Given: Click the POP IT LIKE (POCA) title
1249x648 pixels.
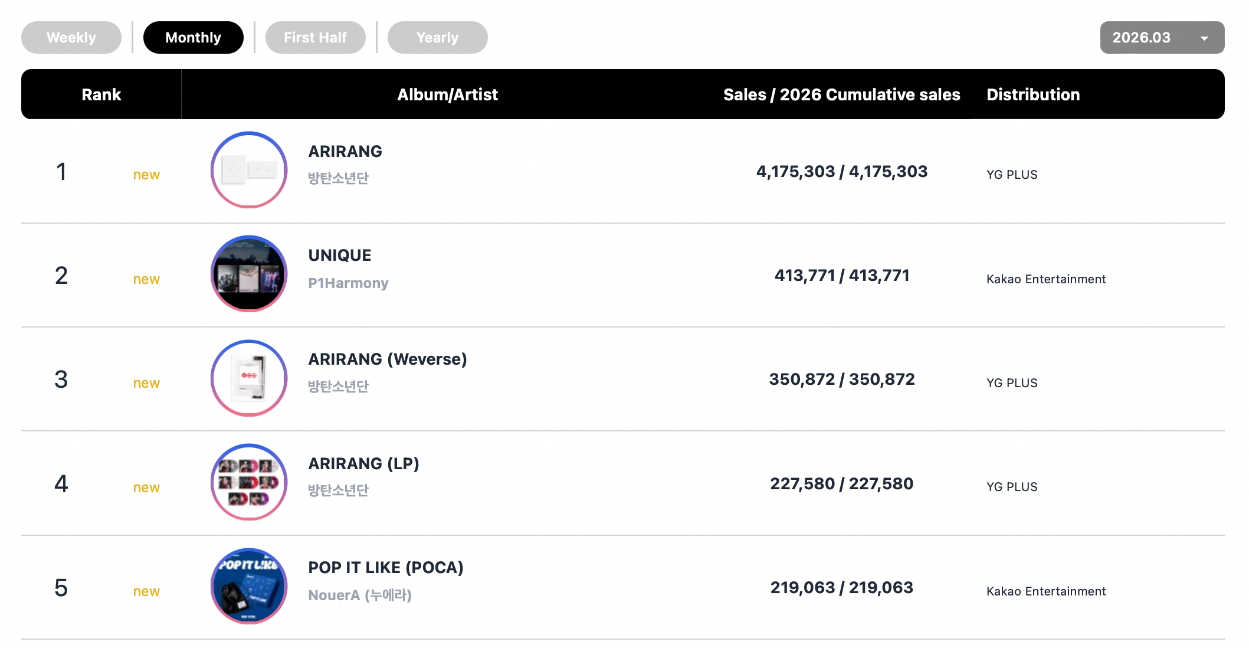Looking at the screenshot, I should [385, 568].
